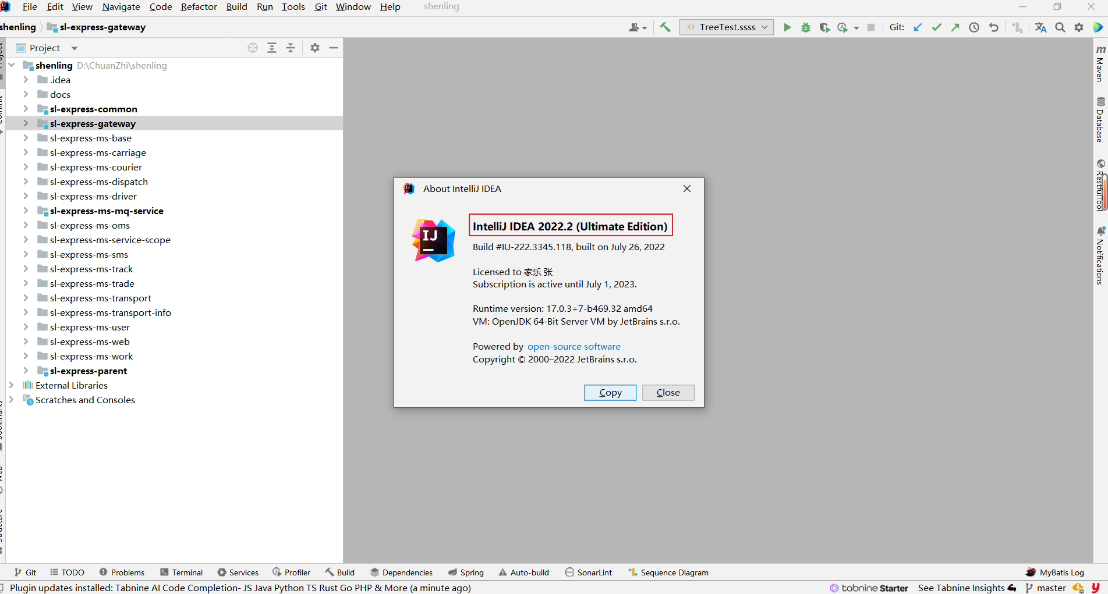Open the Terminal tool window tab
This screenshot has width=1108, height=594.
tap(182, 572)
